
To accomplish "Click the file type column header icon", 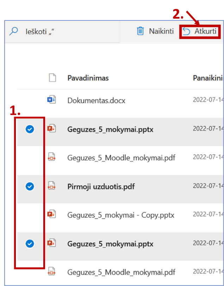I will pos(52,78).
